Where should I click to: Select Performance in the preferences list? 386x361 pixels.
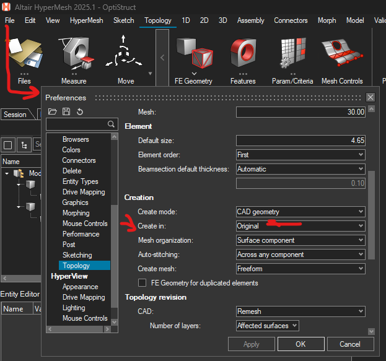coord(81,234)
